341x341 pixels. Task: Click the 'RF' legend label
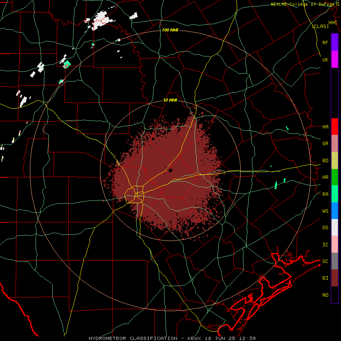pos(325,42)
